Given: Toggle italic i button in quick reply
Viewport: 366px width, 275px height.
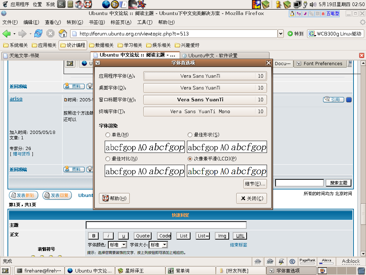Looking at the screenshot, I should (x=108, y=236).
